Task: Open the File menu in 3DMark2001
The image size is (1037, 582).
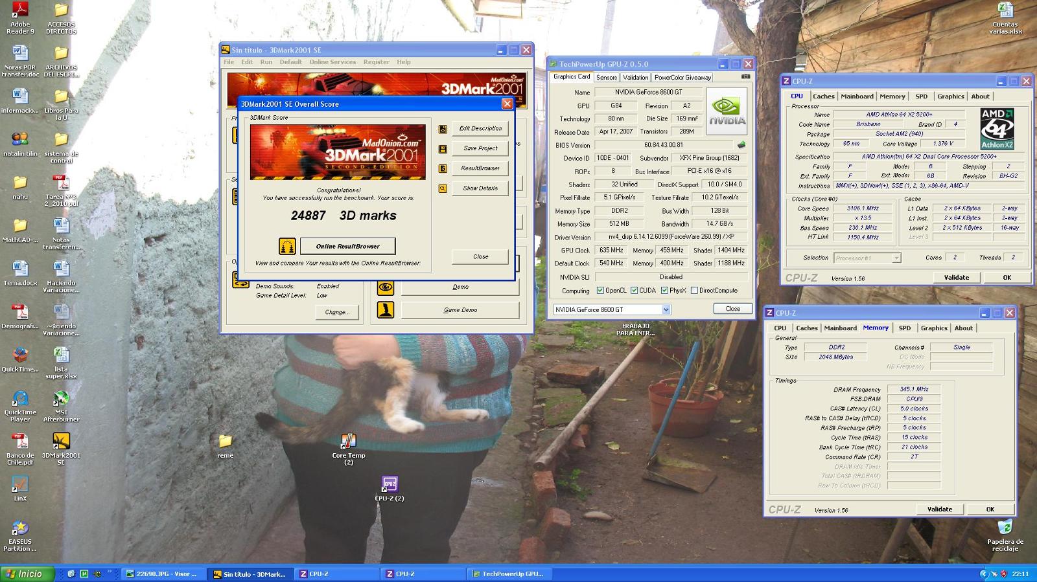Action: point(229,62)
